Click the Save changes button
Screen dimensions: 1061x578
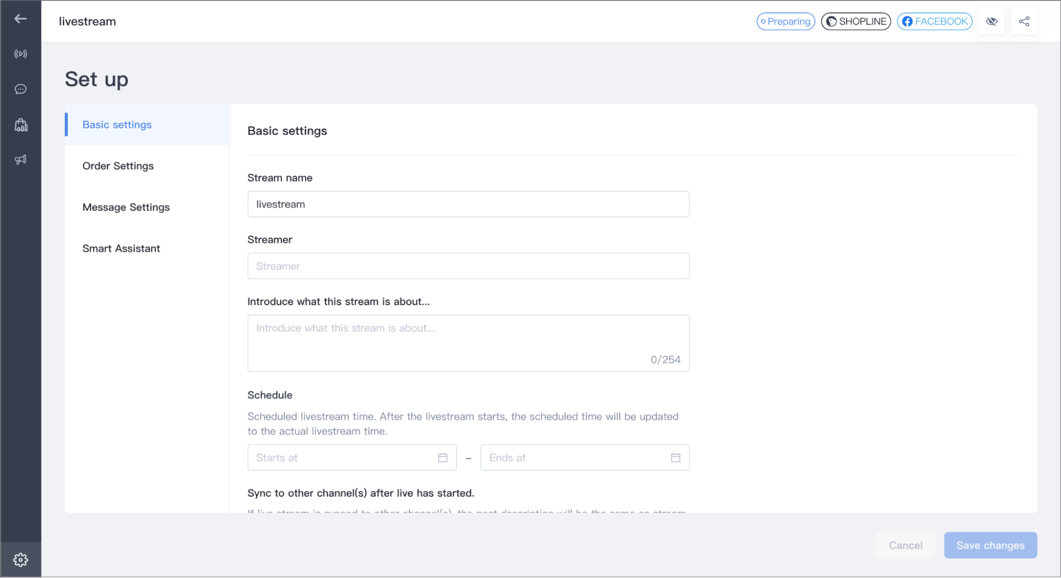click(990, 546)
